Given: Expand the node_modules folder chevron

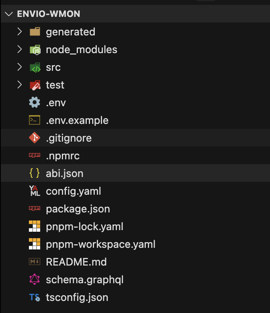Looking at the screenshot, I should coord(19,49).
